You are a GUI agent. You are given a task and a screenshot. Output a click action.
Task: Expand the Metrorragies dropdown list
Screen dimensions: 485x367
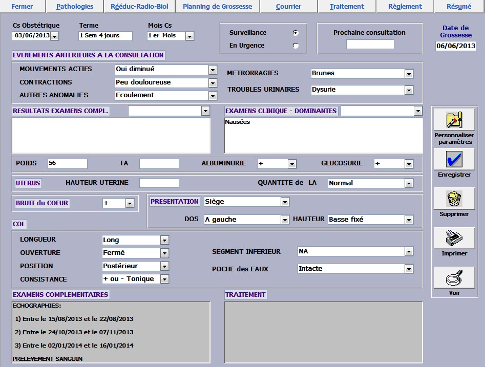(x=408, y=74)
